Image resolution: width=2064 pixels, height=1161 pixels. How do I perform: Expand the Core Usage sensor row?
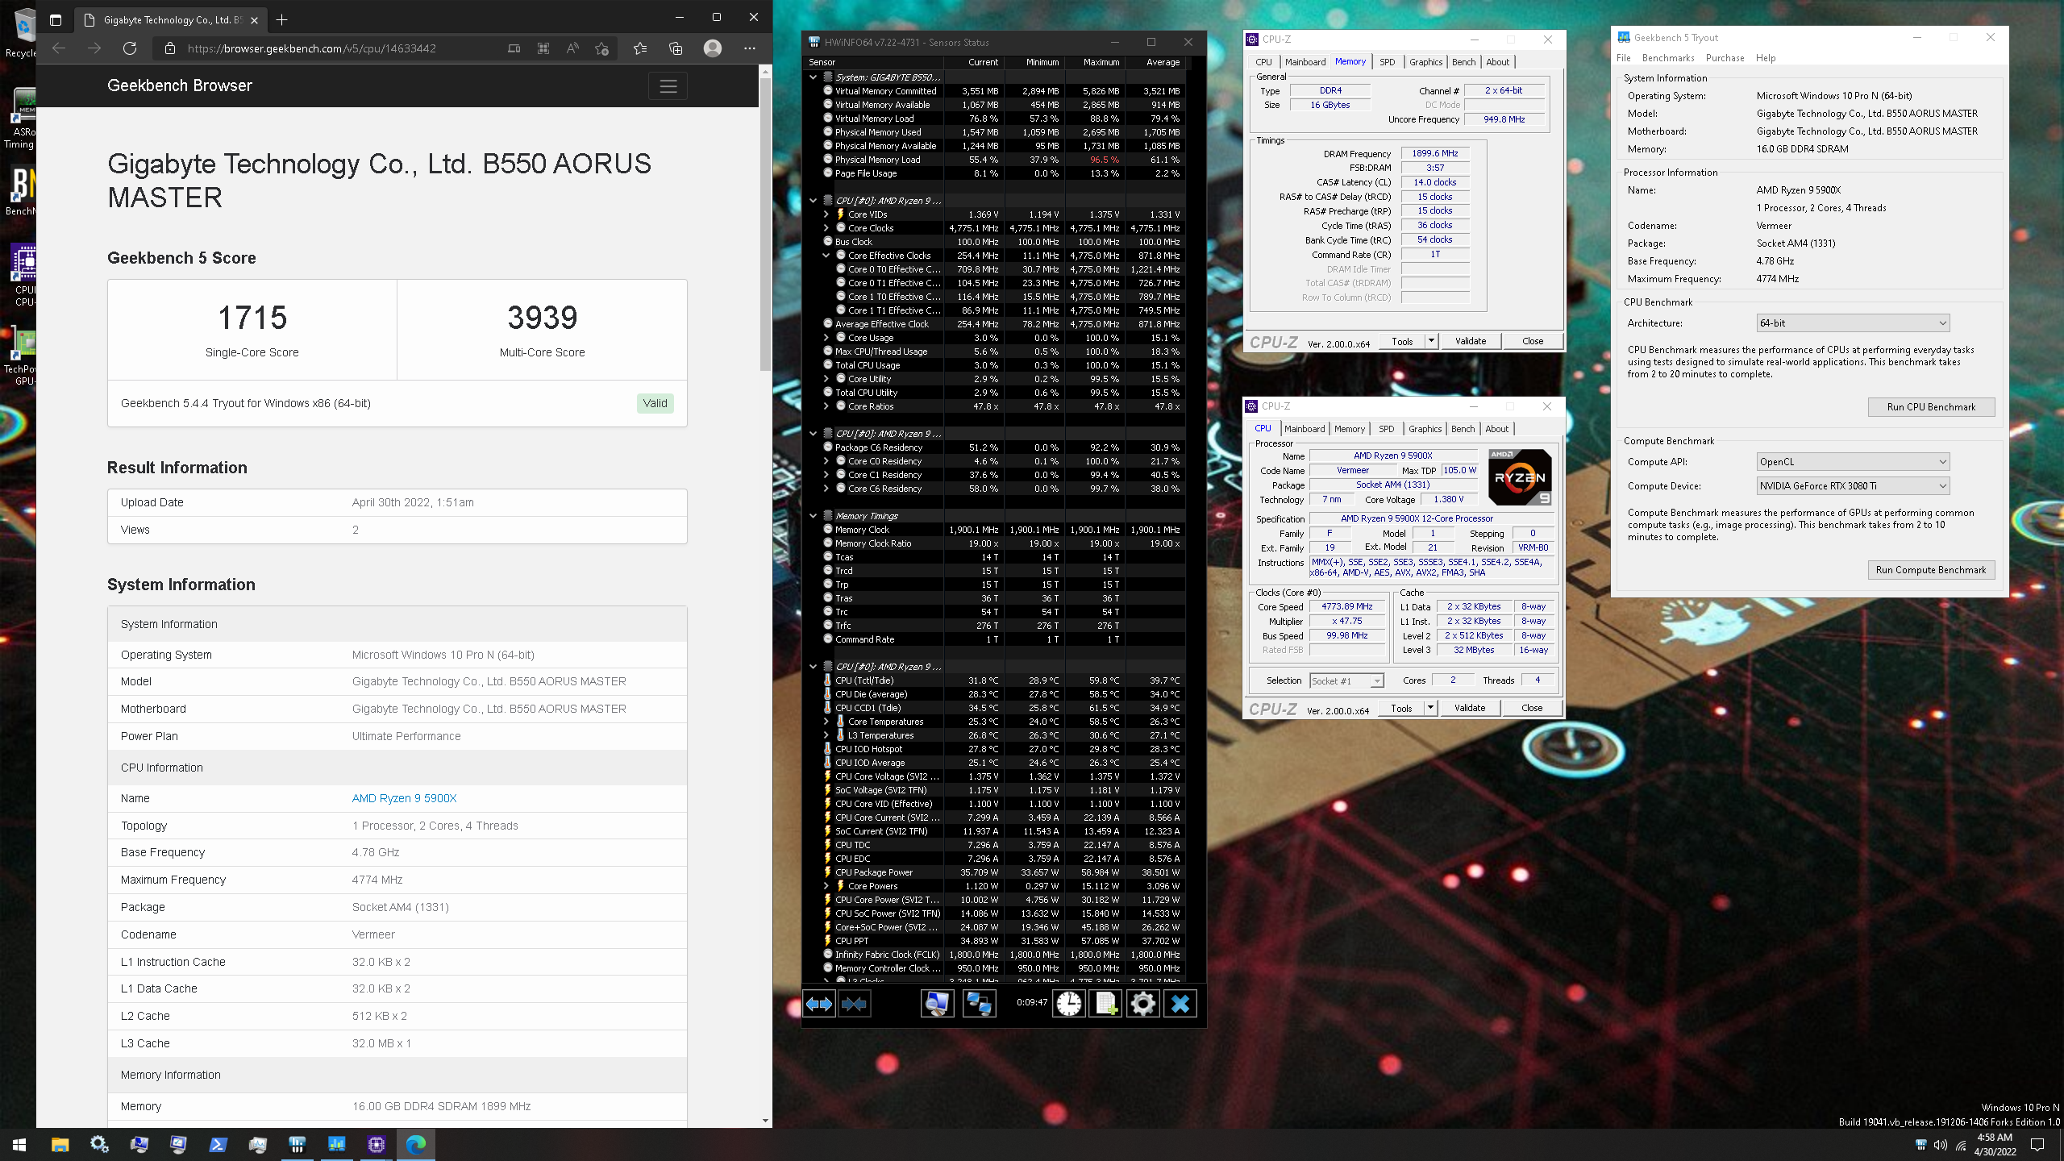coord(826,338)
